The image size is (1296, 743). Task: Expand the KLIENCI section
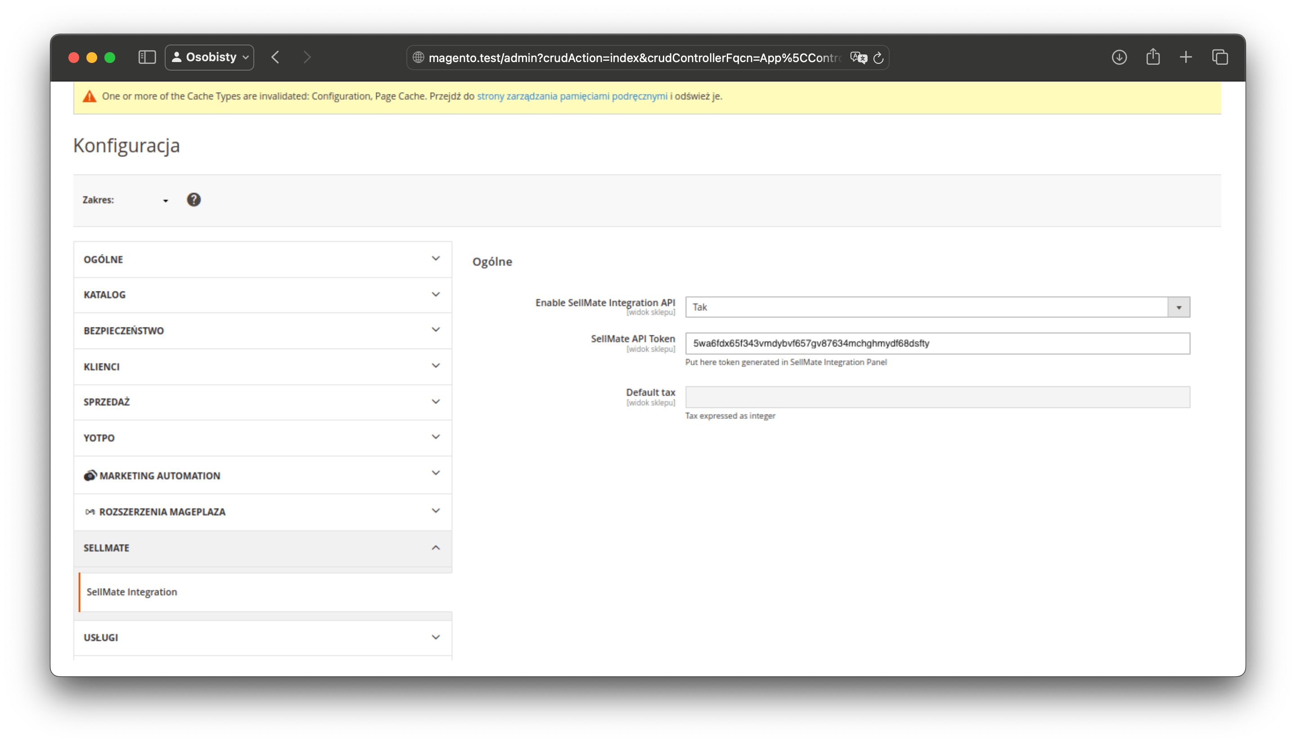coord(263,367)
